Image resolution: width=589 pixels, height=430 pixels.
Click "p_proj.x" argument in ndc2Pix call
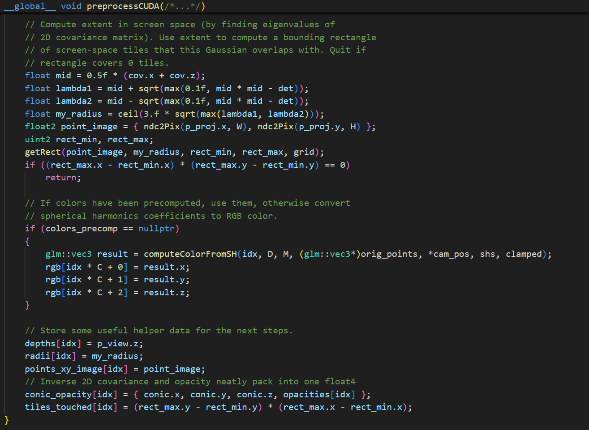tap(206, 127)
